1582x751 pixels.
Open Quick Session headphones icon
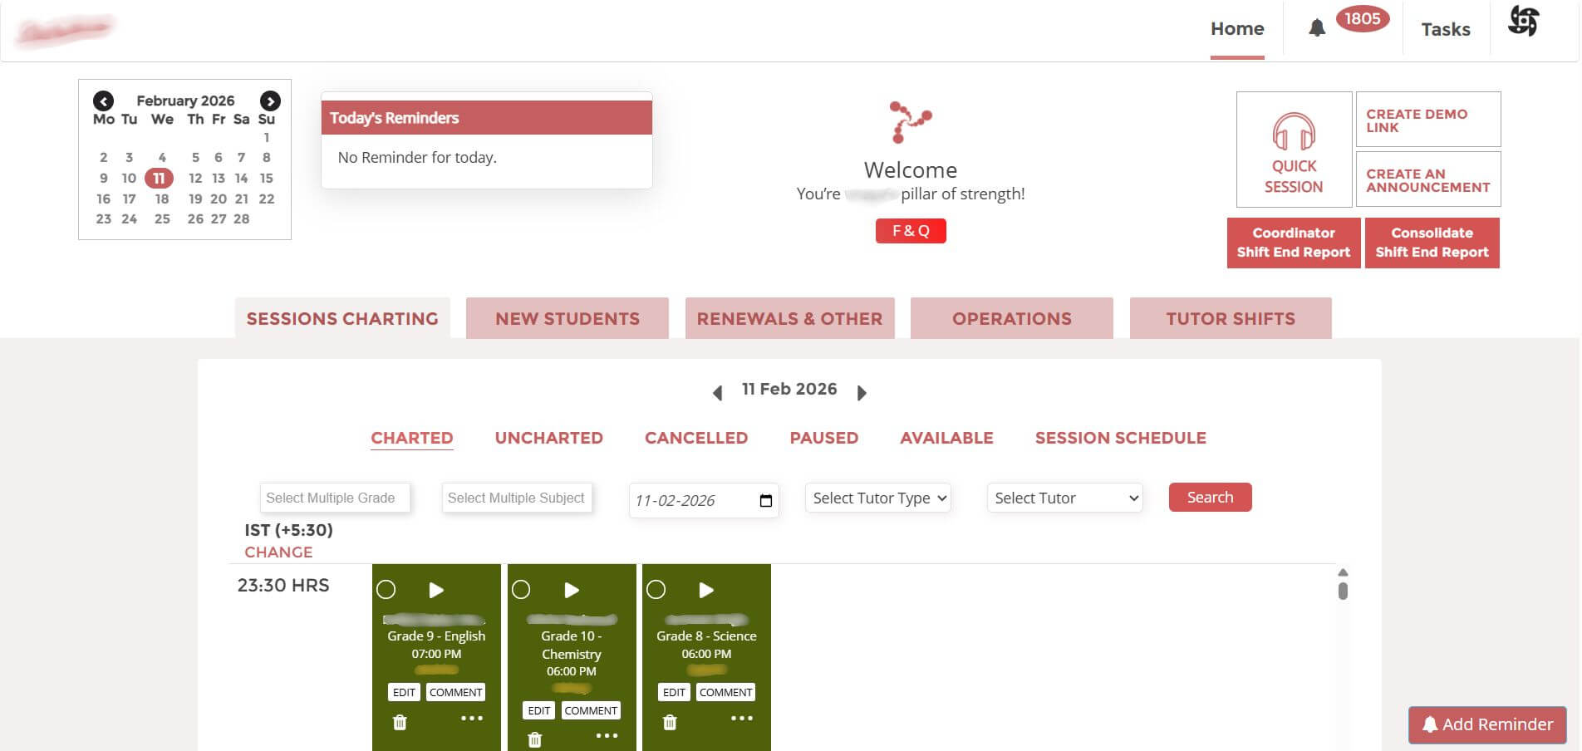point(1294,133)
